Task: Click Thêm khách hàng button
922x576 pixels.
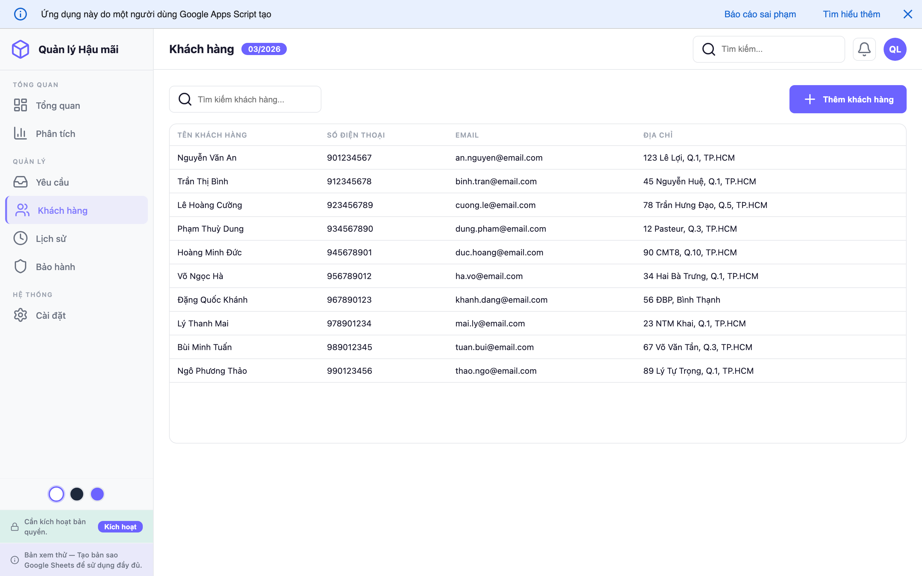Action: click(x=847, y=100)
